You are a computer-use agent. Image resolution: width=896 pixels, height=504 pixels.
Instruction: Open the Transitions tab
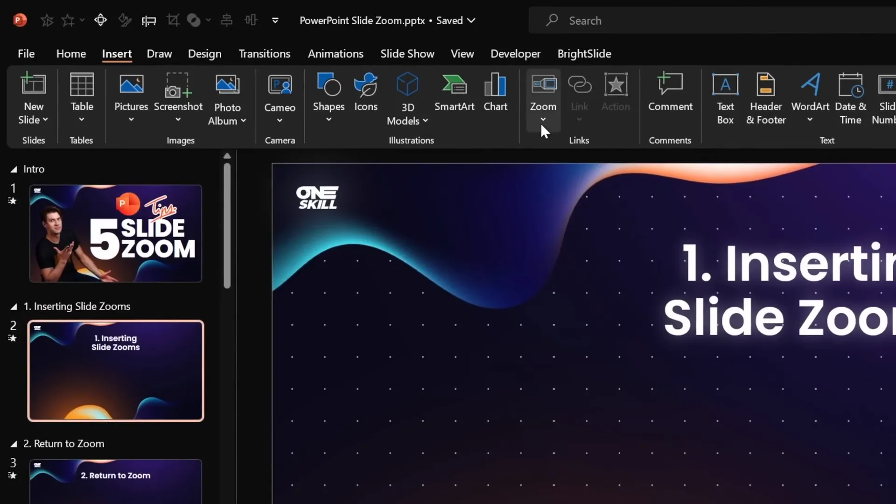pos(264,54)
